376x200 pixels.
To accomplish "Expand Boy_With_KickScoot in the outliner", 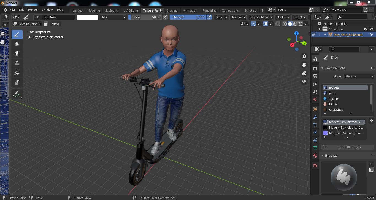I will (325, 34).
